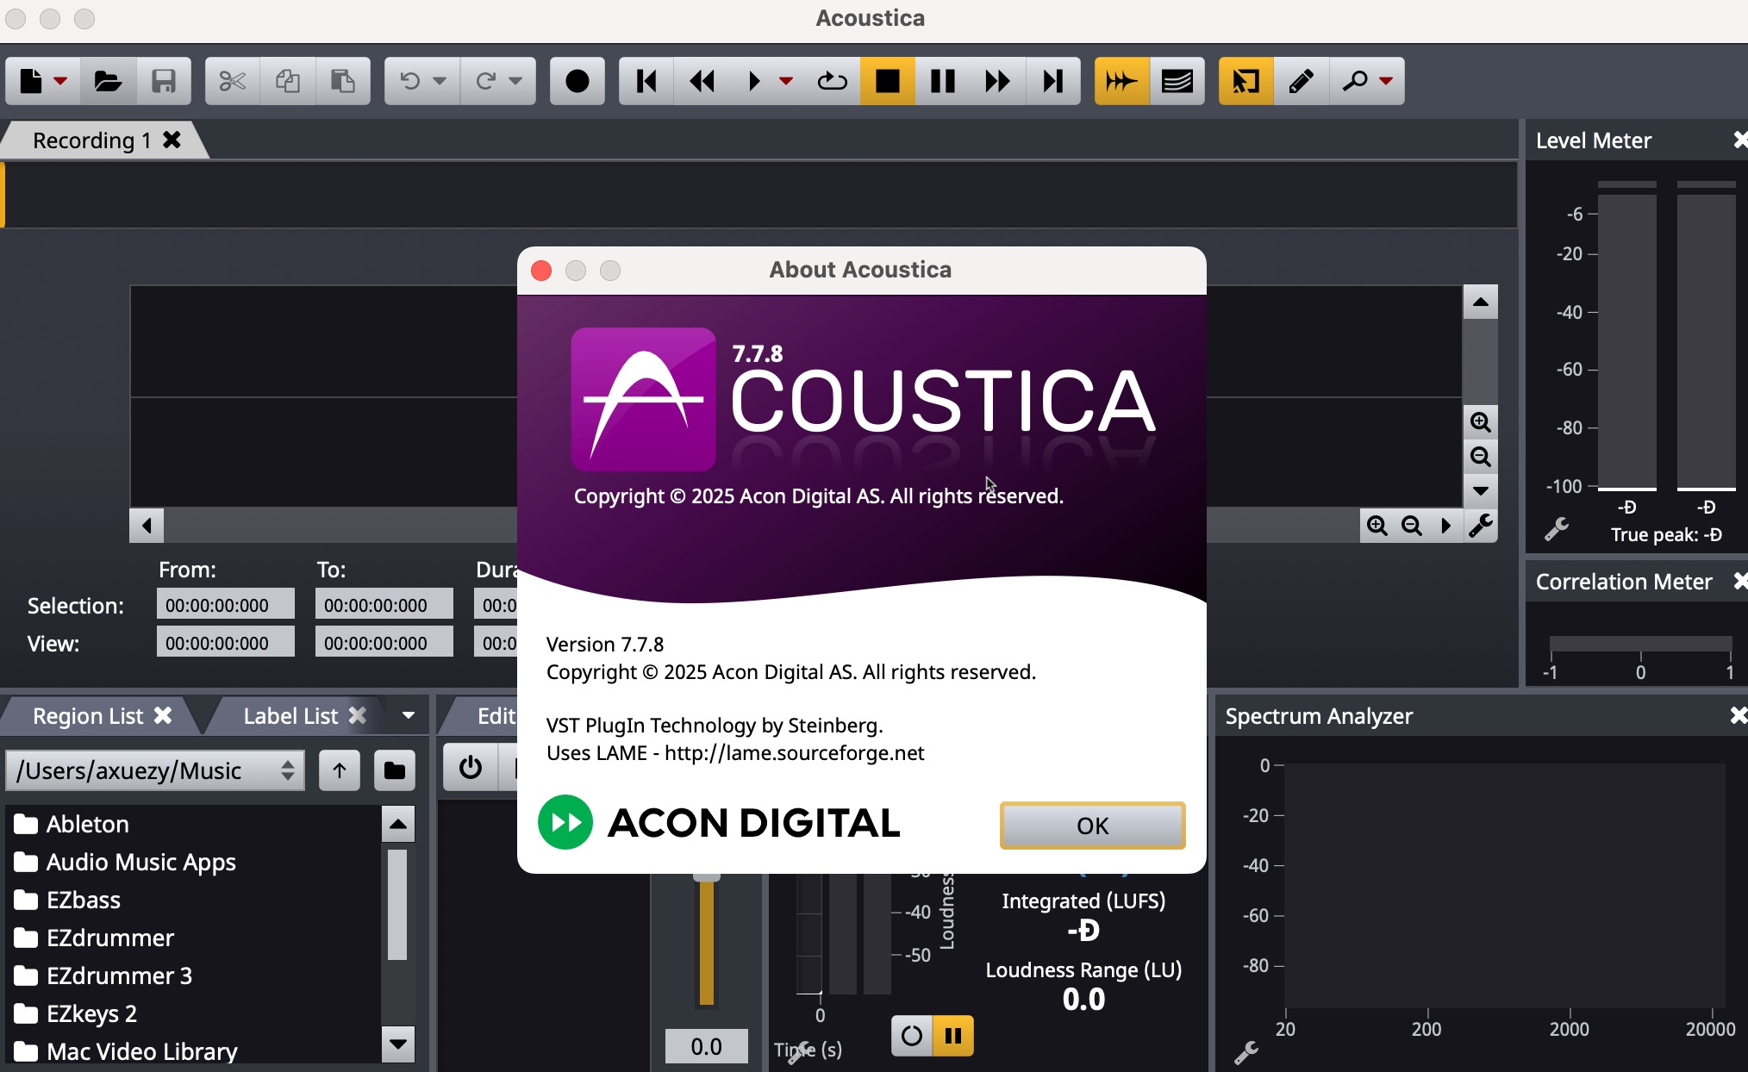Screen dimensions: 1748x1072
Task: Click the vertical scroll down arrow
Action: 1481,491
